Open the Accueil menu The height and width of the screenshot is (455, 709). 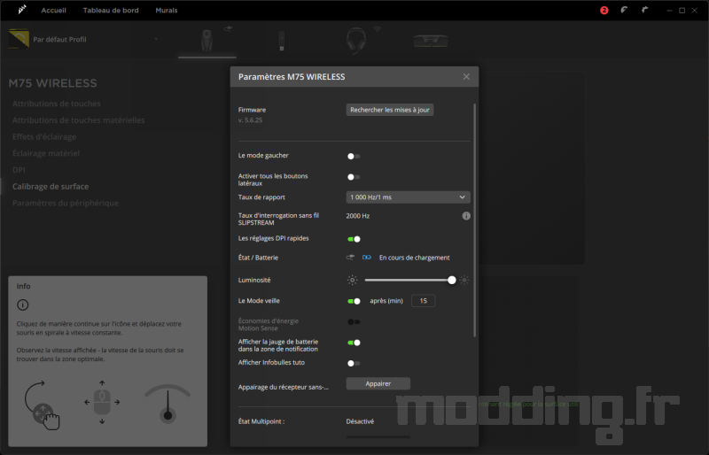click(x=54, y=10)
